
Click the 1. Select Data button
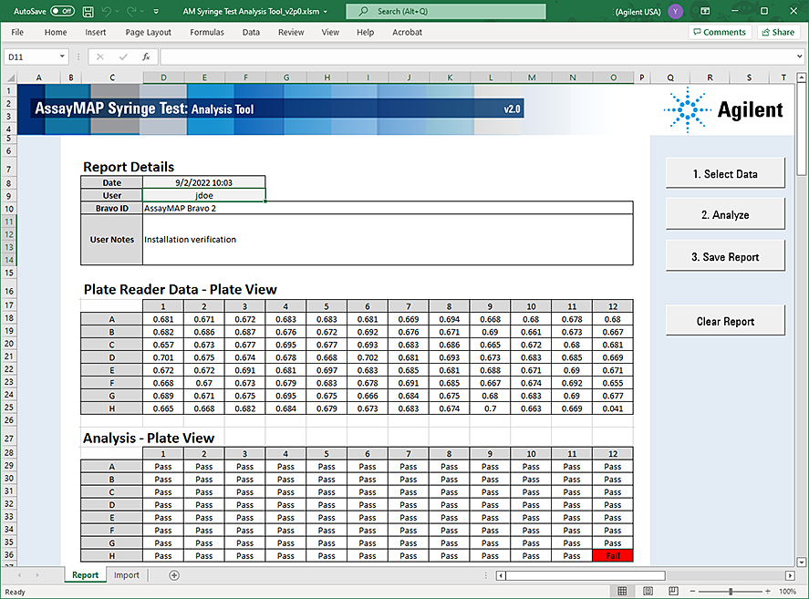click(x=725, y=174)
